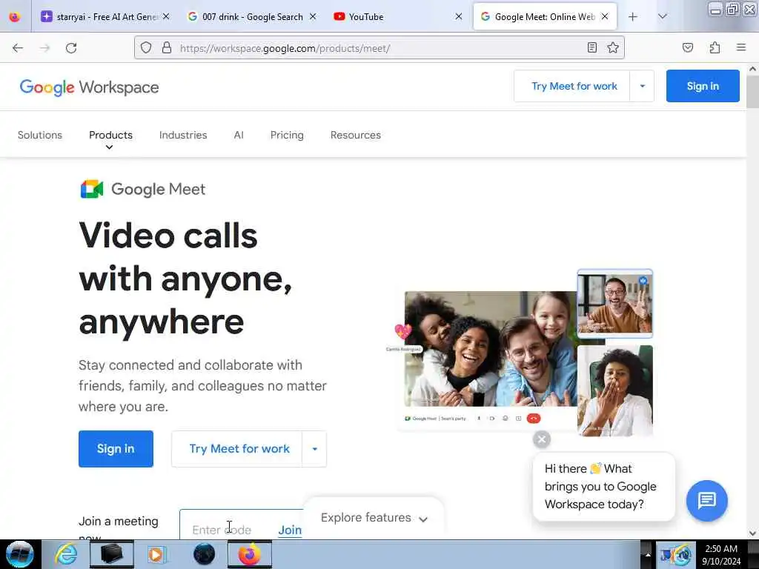Screen dimensions: 759x569
Task: Close the YouTube tab
Action: (459, 16)
